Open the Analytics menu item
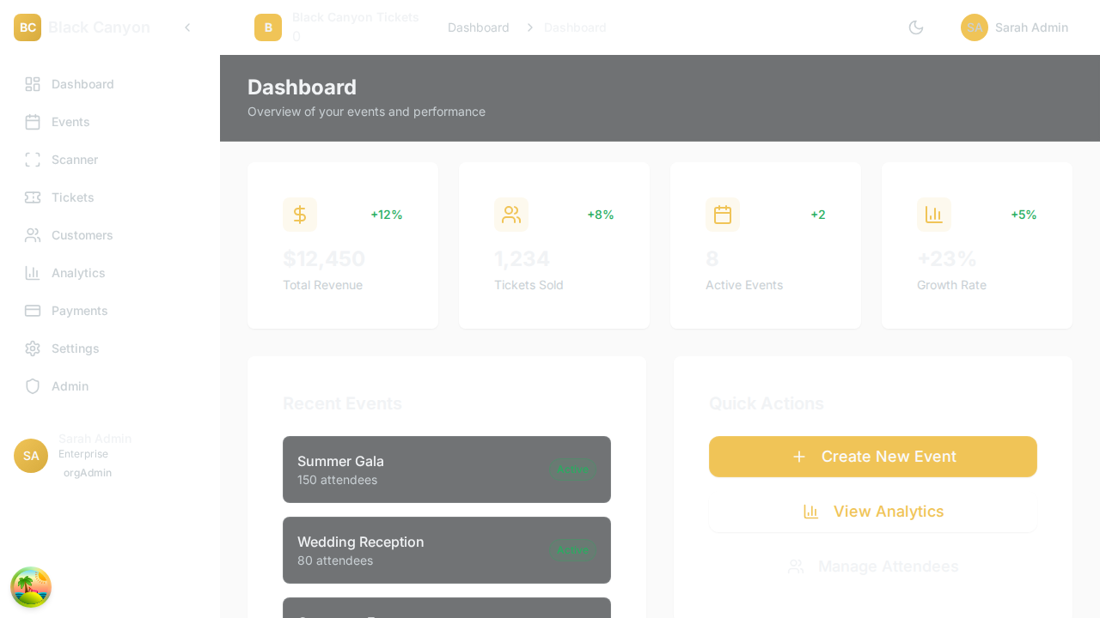The height and width of the screenshot is (618, 1100). [x=78, y=273]
